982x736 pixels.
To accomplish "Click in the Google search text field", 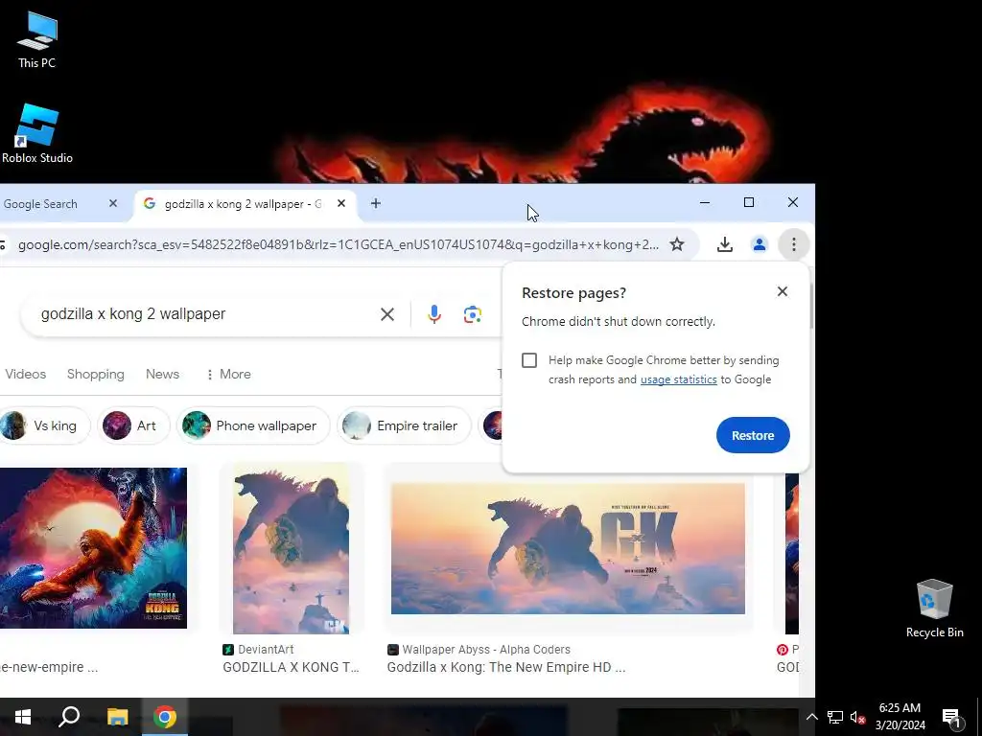I will click(200, 314).
